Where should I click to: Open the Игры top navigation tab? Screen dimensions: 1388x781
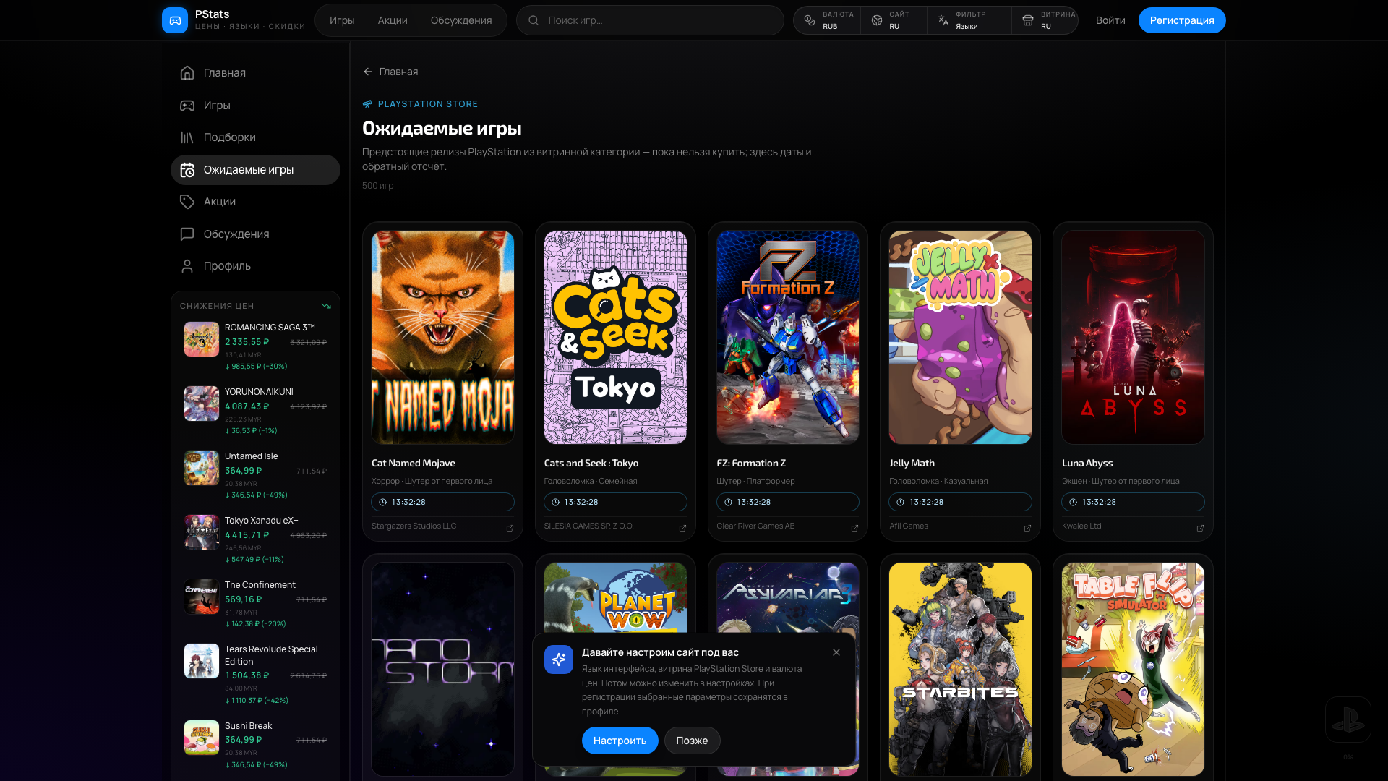[x=342, y=20]
